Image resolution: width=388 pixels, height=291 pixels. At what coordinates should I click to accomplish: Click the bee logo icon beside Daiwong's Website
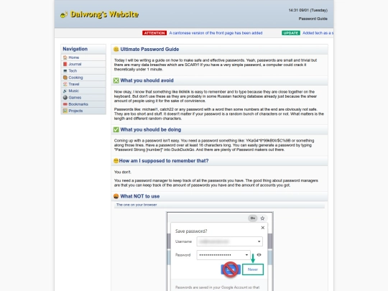[x=64, y=14]
